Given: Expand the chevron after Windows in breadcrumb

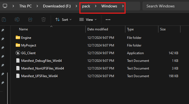Looking at the screenshot, I should tap(123, 6).
